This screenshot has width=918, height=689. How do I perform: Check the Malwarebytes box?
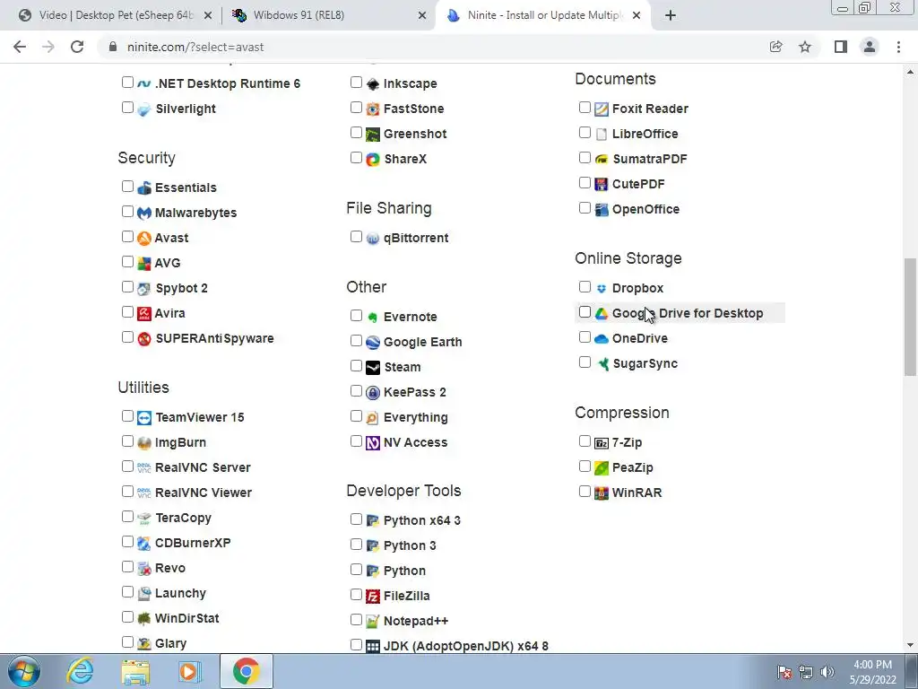coord(127,212)
